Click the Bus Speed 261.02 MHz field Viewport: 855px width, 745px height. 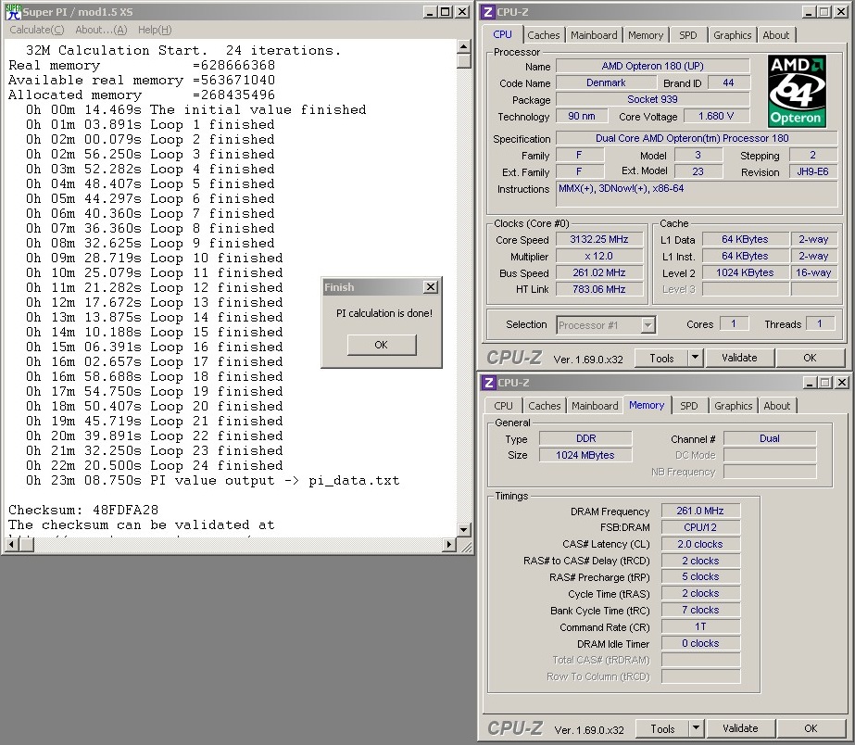coord(598,272)
